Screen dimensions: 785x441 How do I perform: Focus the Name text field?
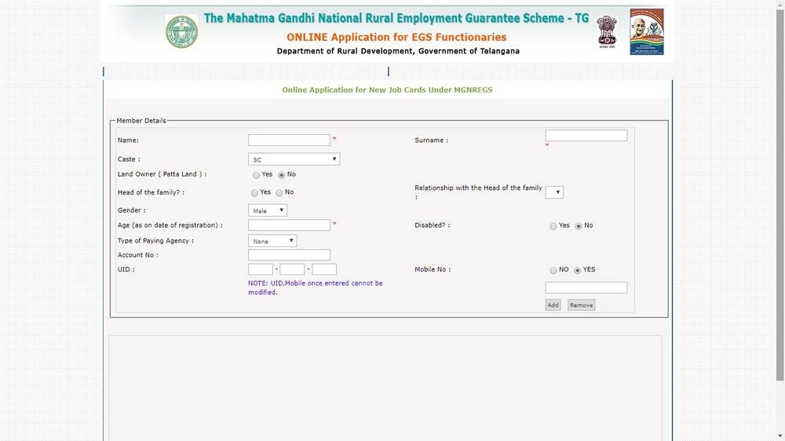coord(289,140)
